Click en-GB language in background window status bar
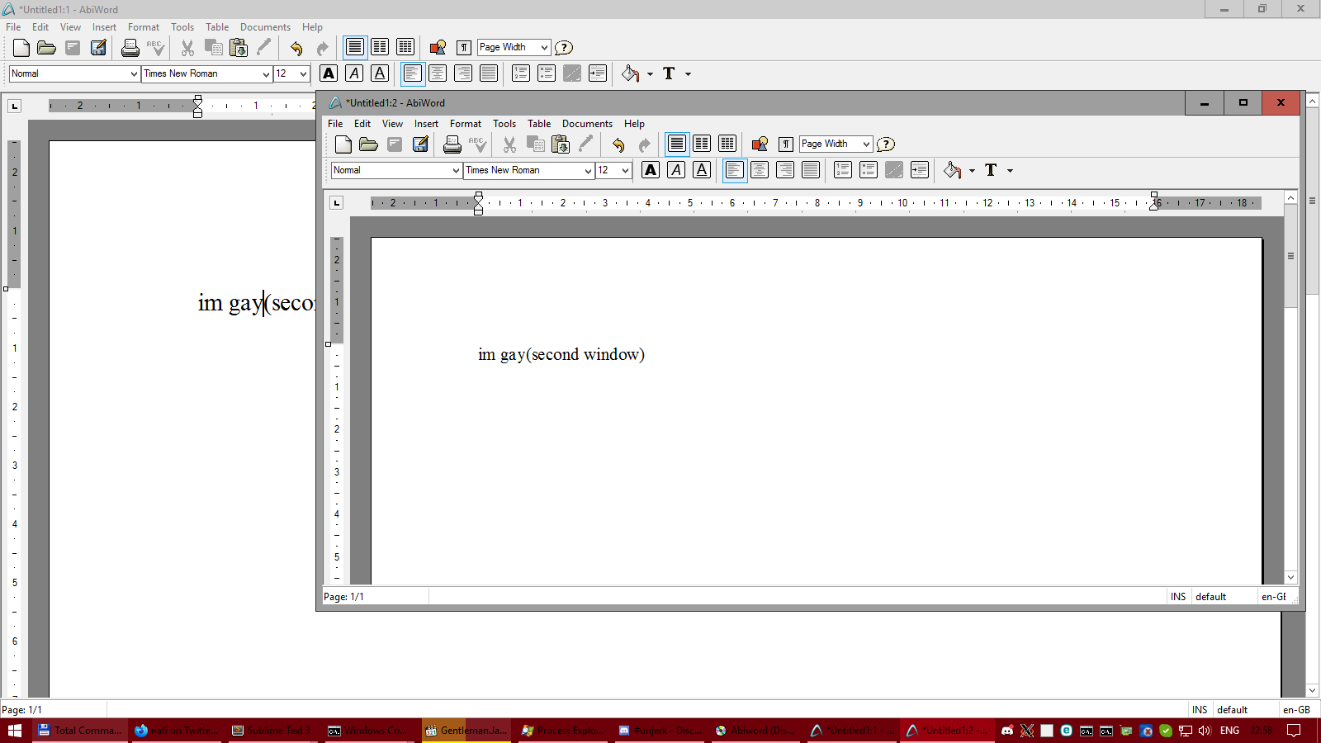1321x743 pixels. (1296, 710)
